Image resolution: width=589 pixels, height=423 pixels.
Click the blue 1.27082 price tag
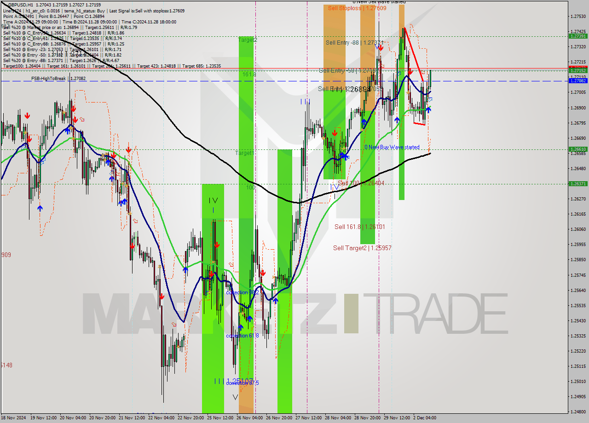point(577,81)
